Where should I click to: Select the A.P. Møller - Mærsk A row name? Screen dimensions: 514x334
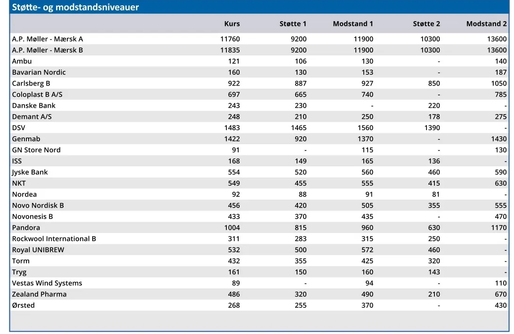[48, 39]
